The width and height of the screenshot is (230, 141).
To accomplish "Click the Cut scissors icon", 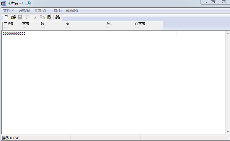I will (35, 17).
